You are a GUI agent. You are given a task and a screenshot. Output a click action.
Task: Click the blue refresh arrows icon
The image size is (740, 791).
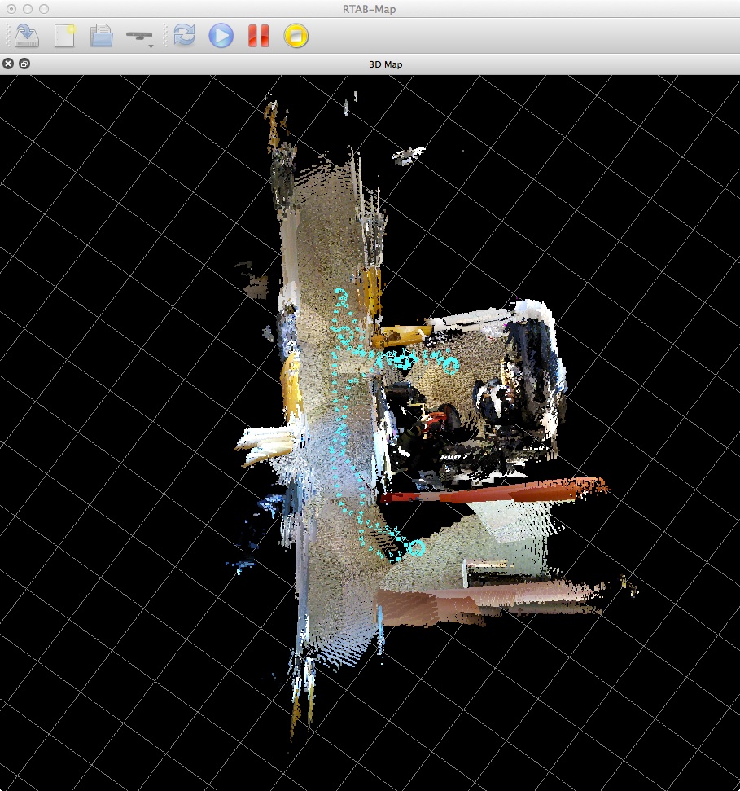(184, 36)
